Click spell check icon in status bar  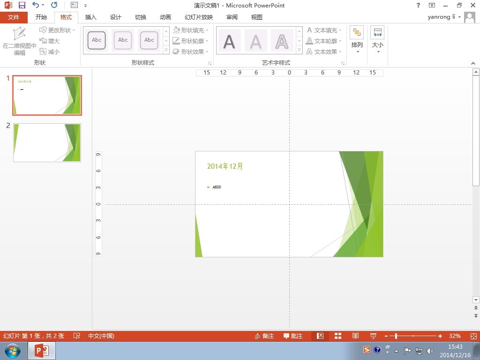pos(77,336)
